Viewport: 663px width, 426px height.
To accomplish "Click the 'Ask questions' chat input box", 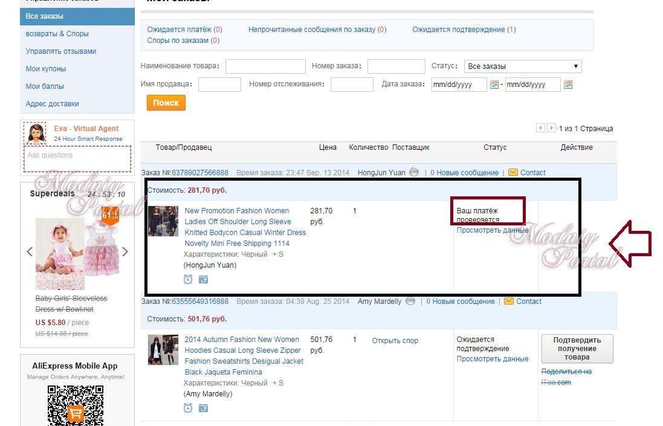I will click(77, 159).
